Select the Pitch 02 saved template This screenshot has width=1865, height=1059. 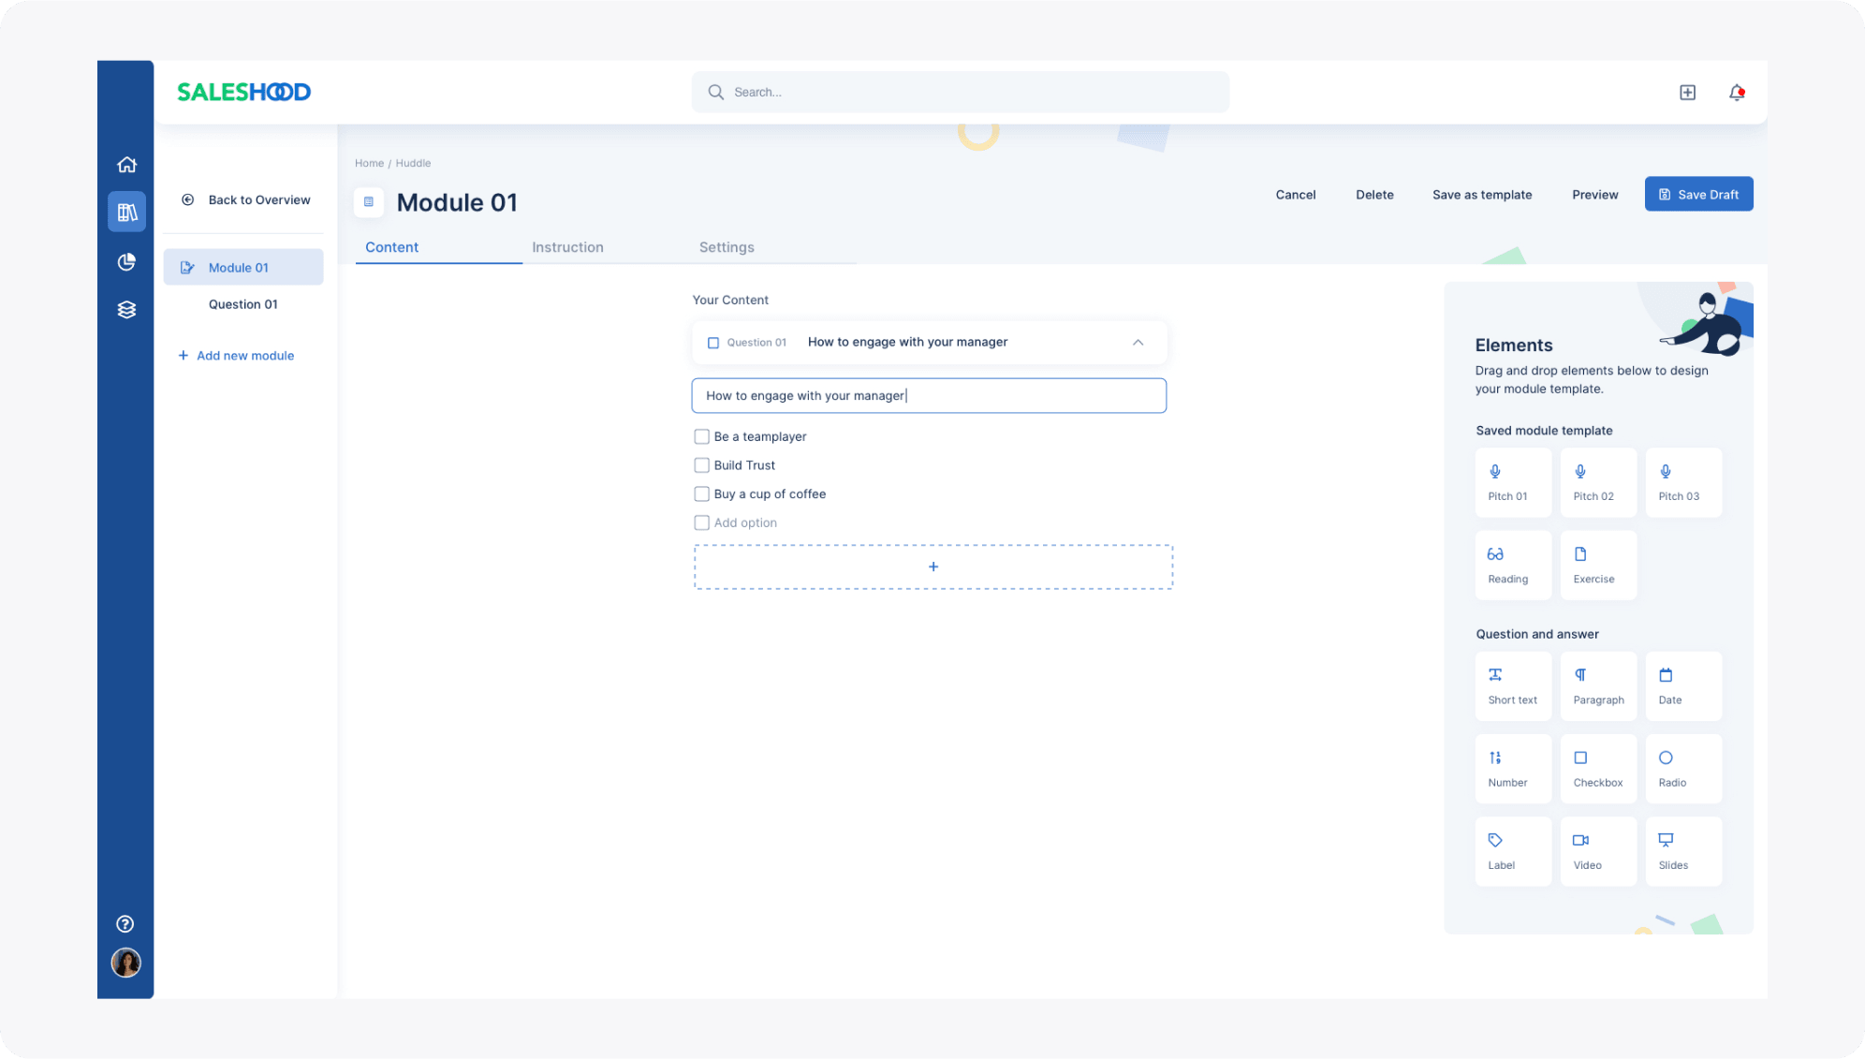click(1598, 482)
